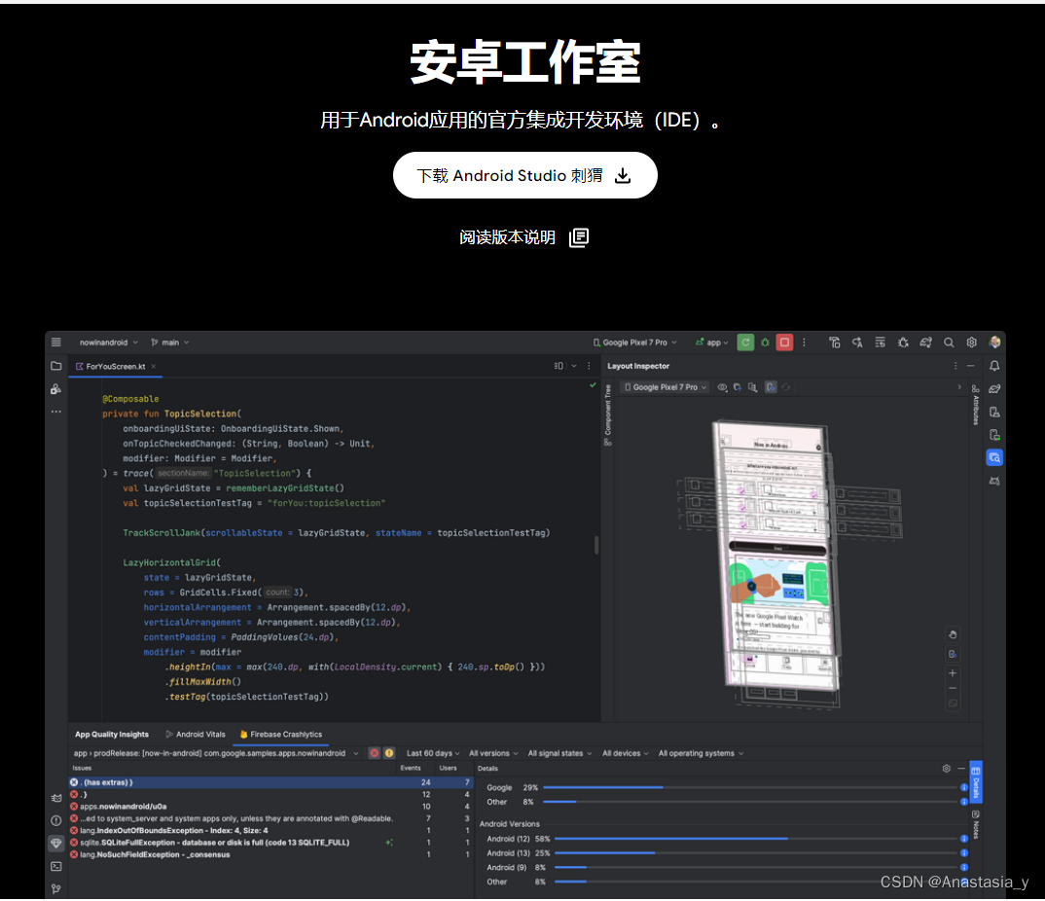The width and height of the screenshot is (1045, 901).
Task: Open Running Devices icon in right bar
Action: point(994,435)
